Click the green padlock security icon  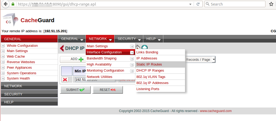13,4
